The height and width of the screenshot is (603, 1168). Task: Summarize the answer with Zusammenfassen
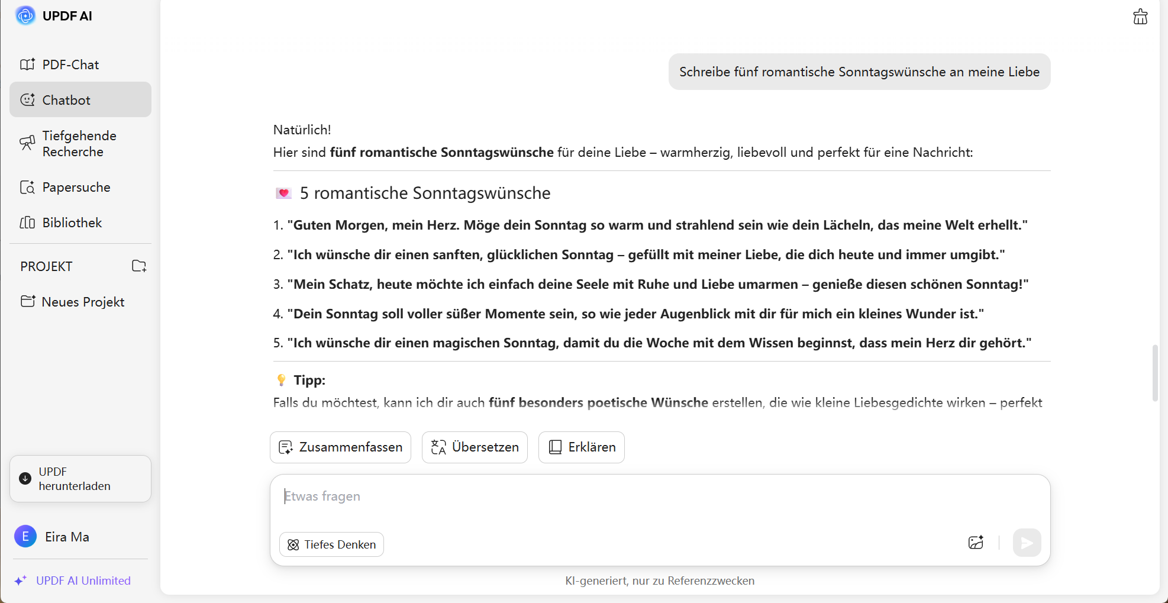tap(340, 447)
